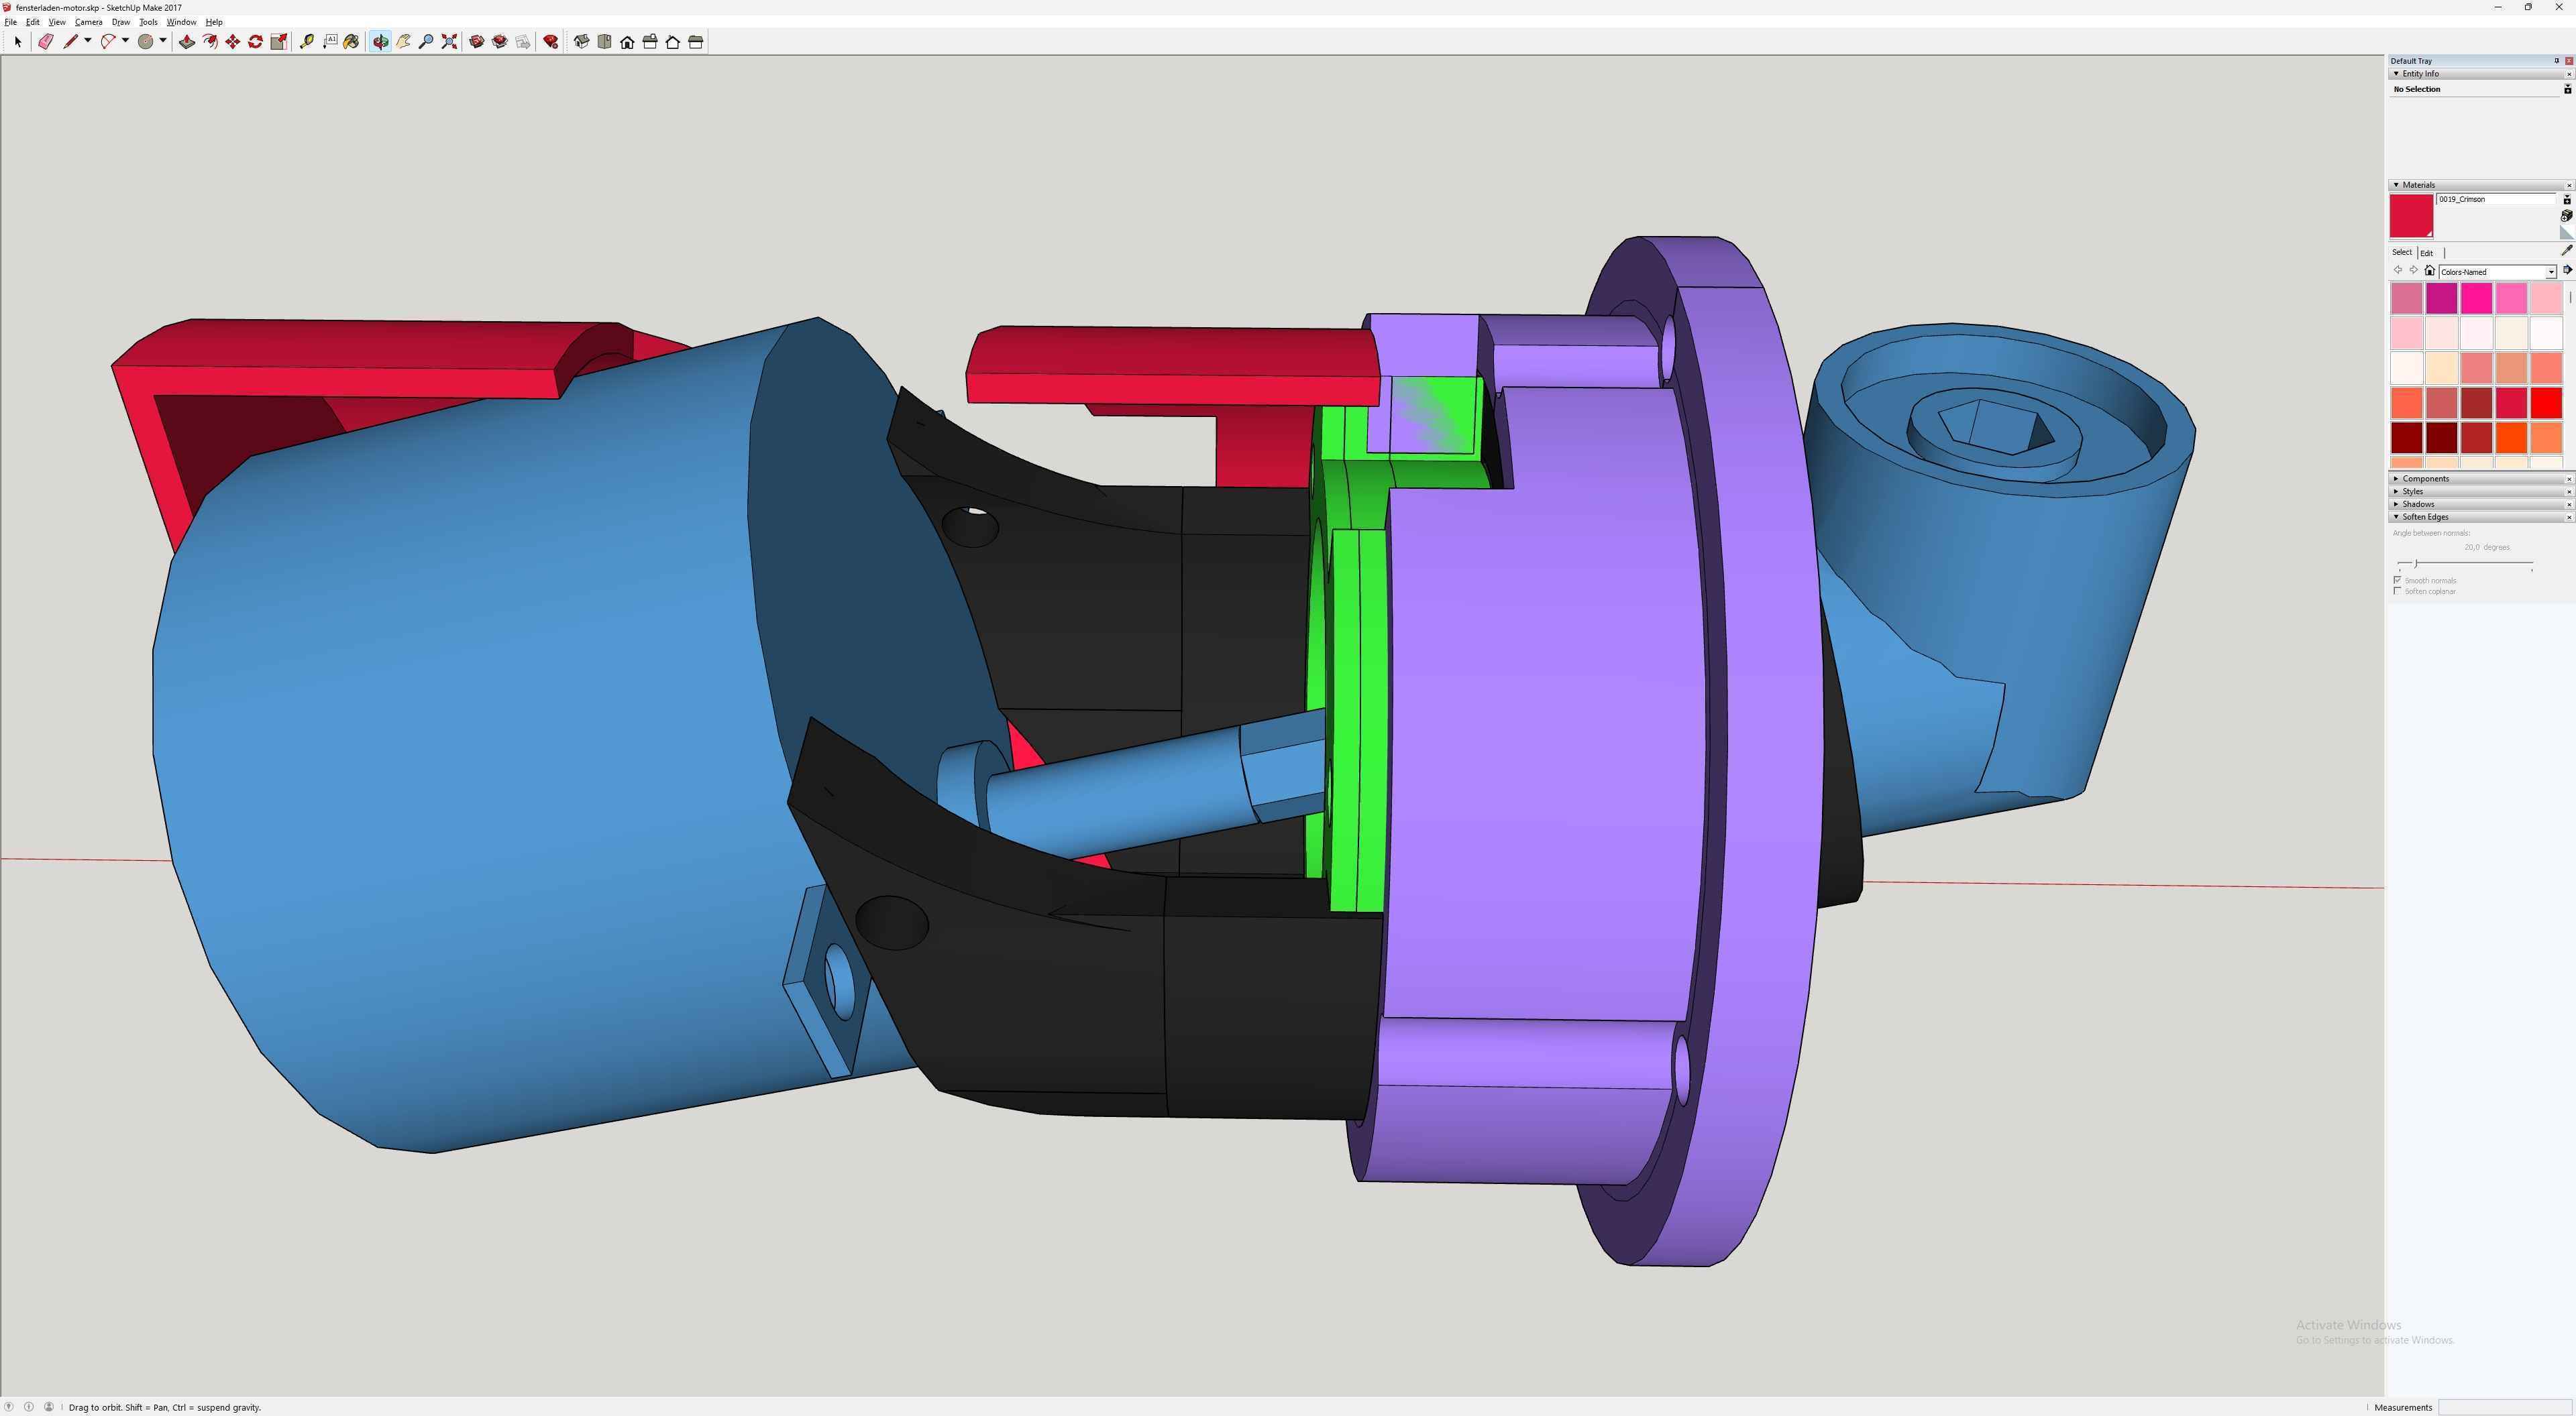Image resolution: width=2576 pixels, height=1416 pixels.
Task: Open the Camera menu
Action: click(x=88, y=22)
